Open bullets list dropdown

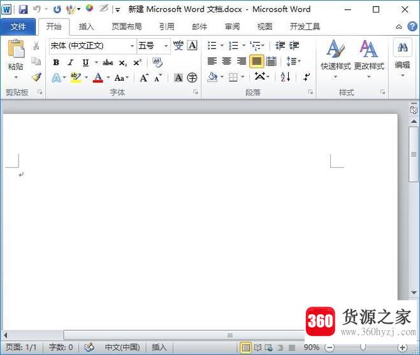(222, 46)
